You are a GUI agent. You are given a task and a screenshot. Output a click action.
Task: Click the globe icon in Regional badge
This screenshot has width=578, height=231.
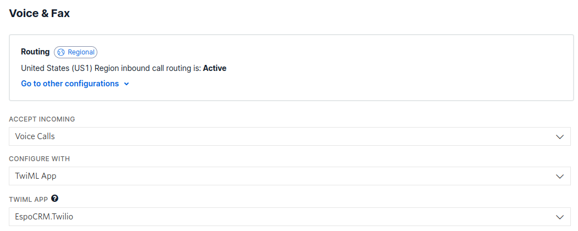[60, 52]
